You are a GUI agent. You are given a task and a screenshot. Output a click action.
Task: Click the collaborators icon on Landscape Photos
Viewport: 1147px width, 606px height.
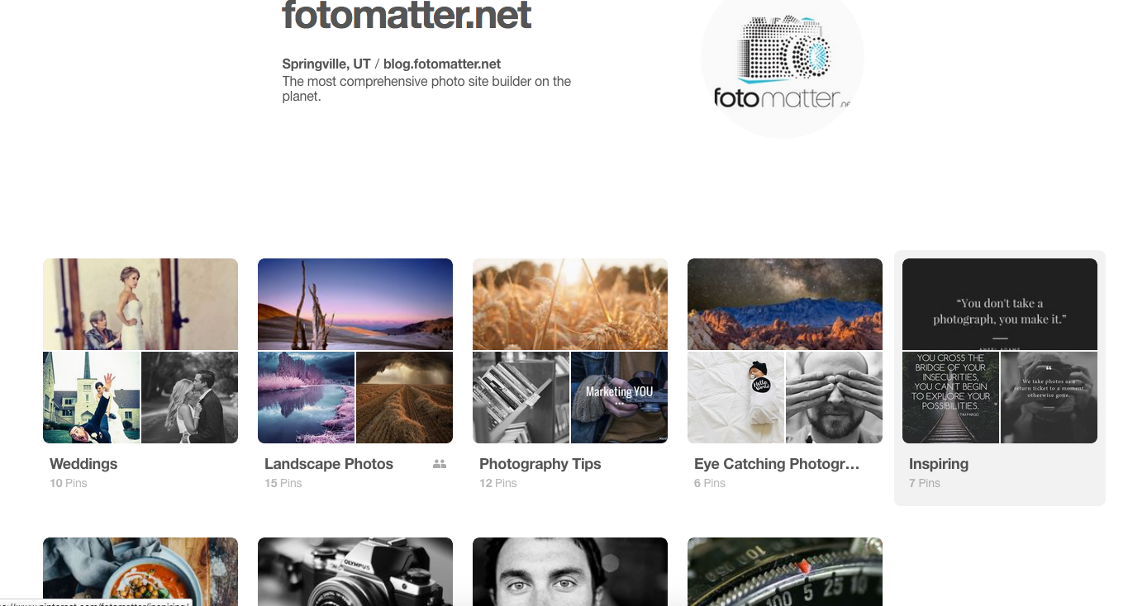tap(440, 464)
